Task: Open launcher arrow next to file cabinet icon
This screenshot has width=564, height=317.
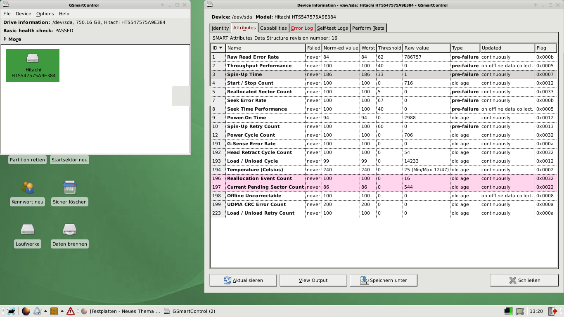Action: tap(62, 311)
